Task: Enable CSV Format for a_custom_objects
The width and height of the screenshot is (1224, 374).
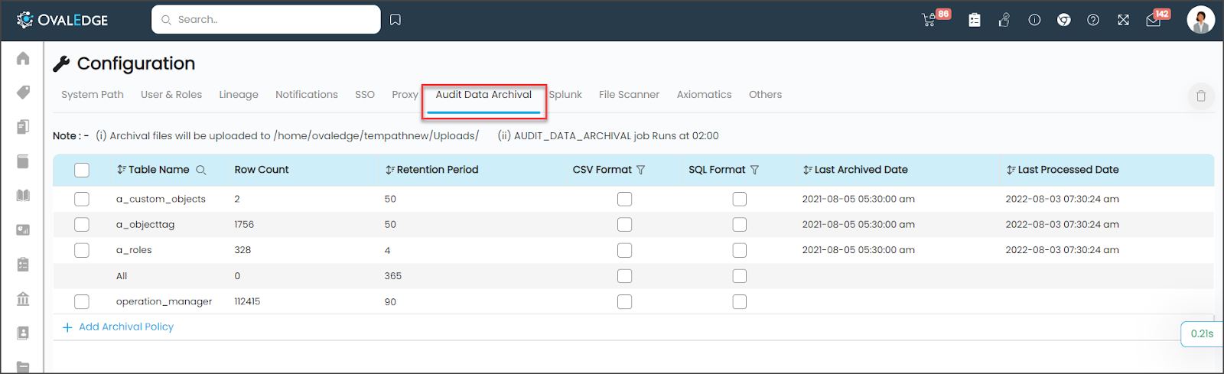Action: [625, 199]
